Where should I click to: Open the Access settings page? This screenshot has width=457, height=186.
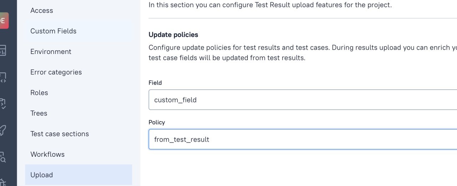pyautogui.click(x=42, y=11)
